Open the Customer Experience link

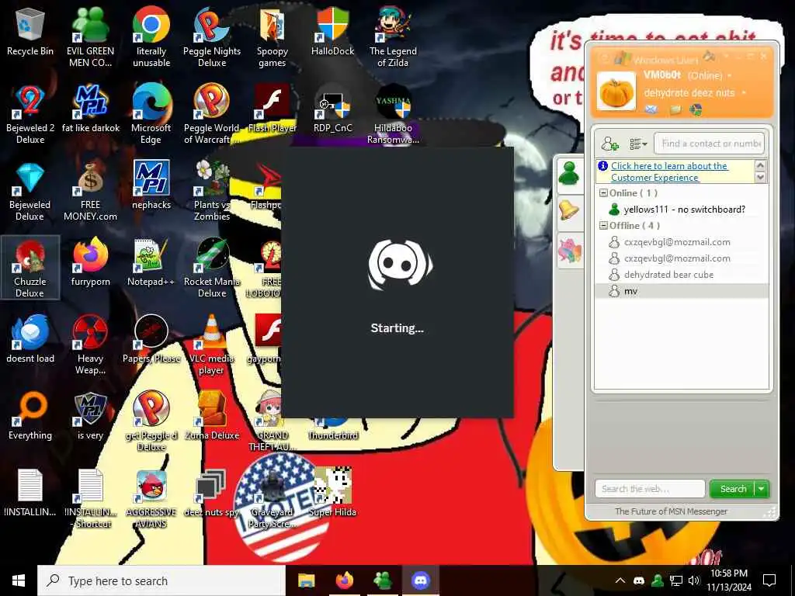pyautogui.click(x=669, y=172)
